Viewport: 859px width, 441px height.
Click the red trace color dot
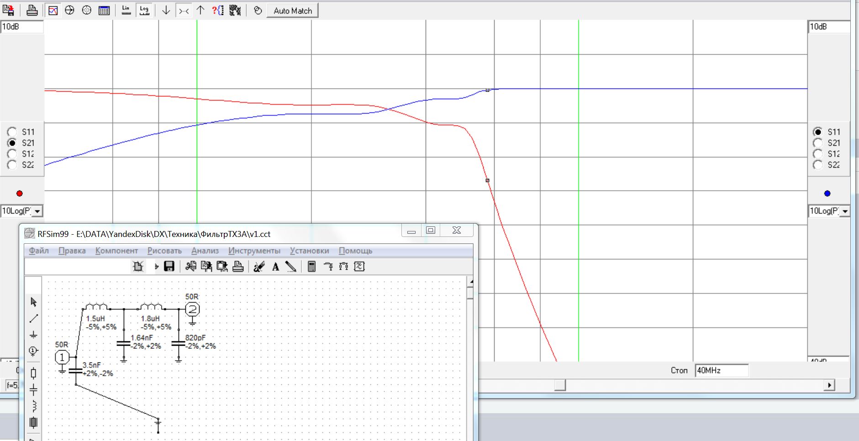point(19,194)
